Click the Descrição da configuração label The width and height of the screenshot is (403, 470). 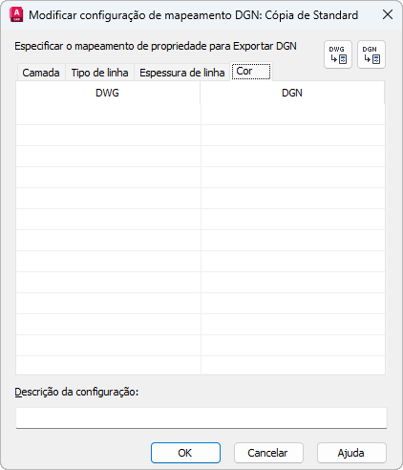76,392
